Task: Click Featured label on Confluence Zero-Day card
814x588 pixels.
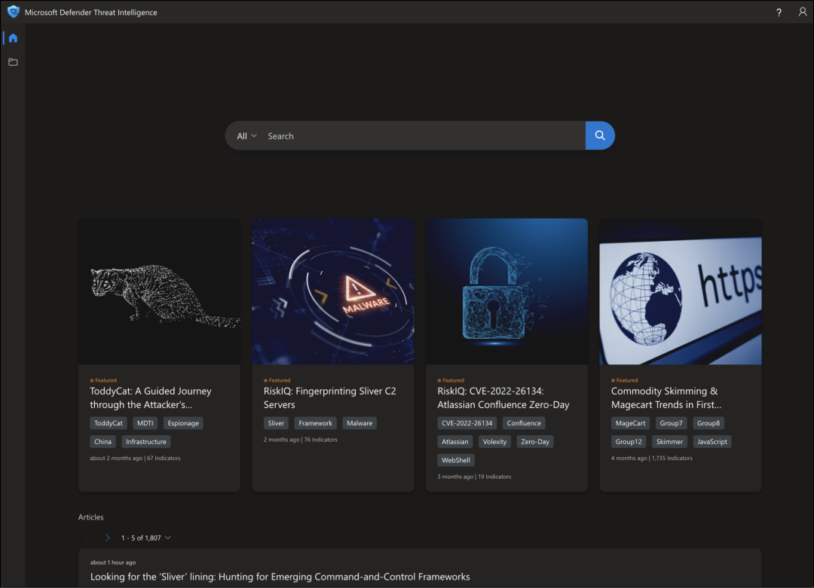Action: (451, 380)
